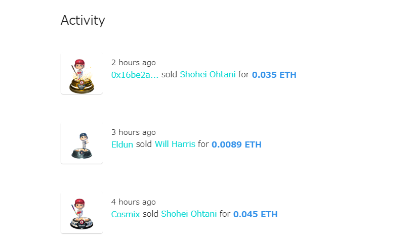Click the word 'for' before 0.0089 ETH
The width and height of the screenshot is (413, 244).
pos(203,144)
